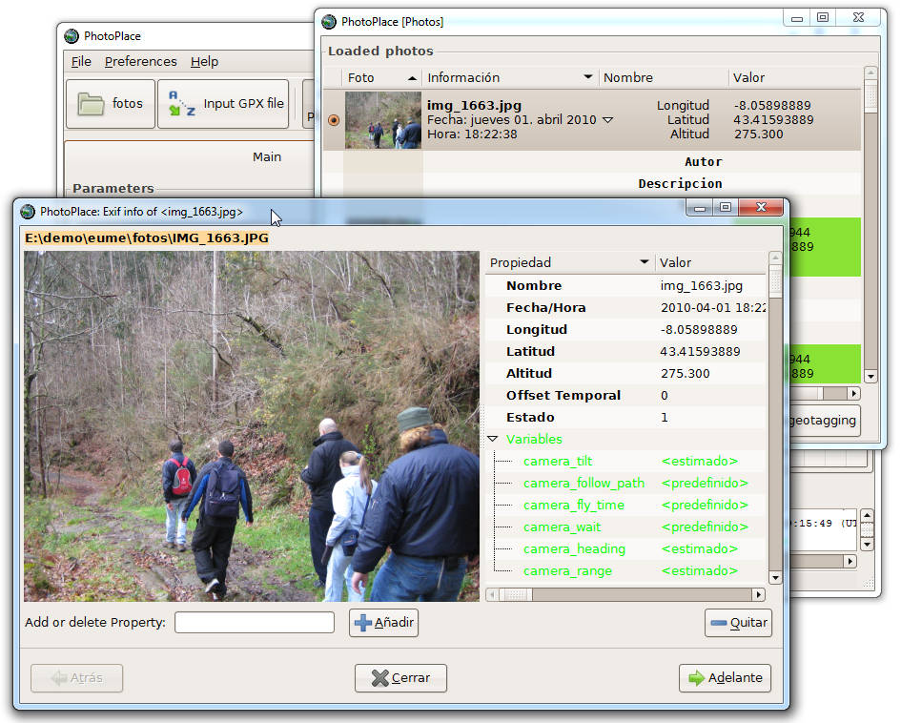Image resolution: width=901 pixels, height=723 pixels.
Task: Click scroll down arrow of Exif property list
Action: tap(775, 578)
